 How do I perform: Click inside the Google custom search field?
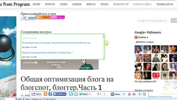click(153, 21)
